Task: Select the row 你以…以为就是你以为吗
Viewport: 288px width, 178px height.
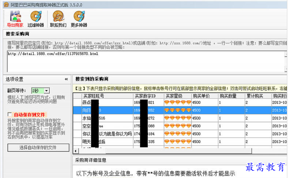Action: (180, 134)
